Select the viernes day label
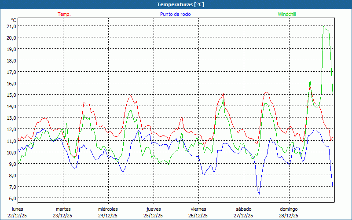Screen dimensions: 352x220 pos(198,209)
